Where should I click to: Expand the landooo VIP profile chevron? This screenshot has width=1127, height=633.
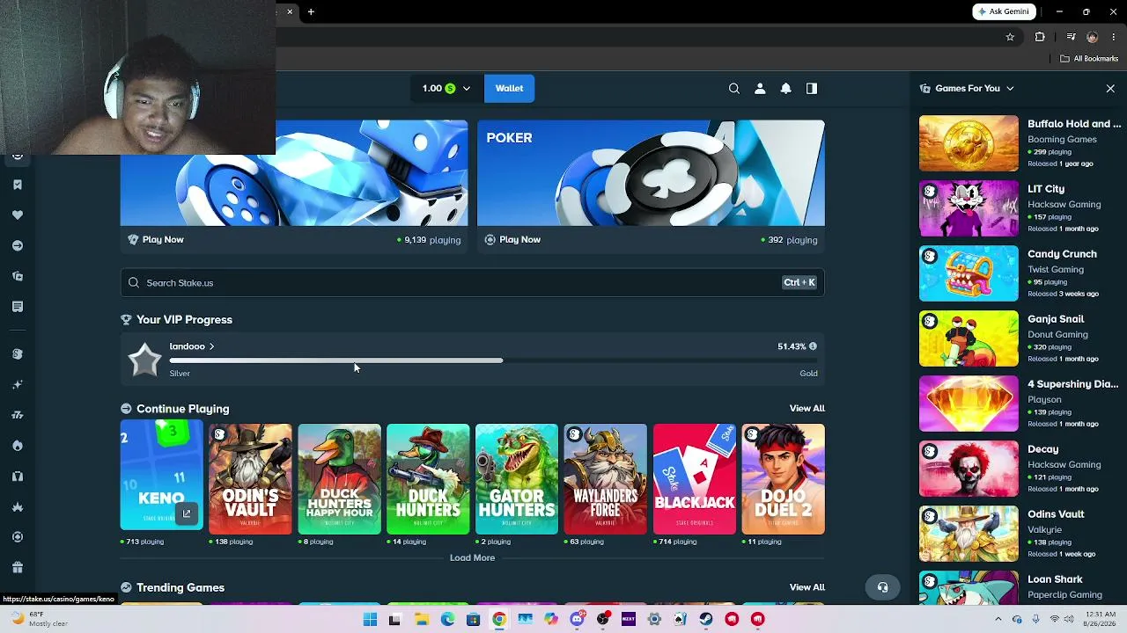212,346
